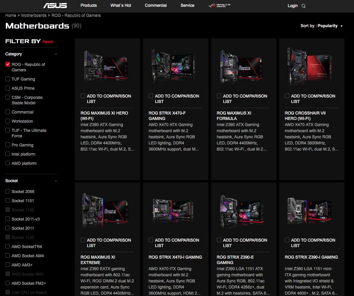354x296 pixels.
Task: Select the Socket 2011-v3 filter
Action: tap(8, 219)
